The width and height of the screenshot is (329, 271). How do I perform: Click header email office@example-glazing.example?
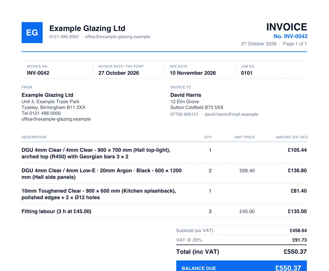pos(117,37)
